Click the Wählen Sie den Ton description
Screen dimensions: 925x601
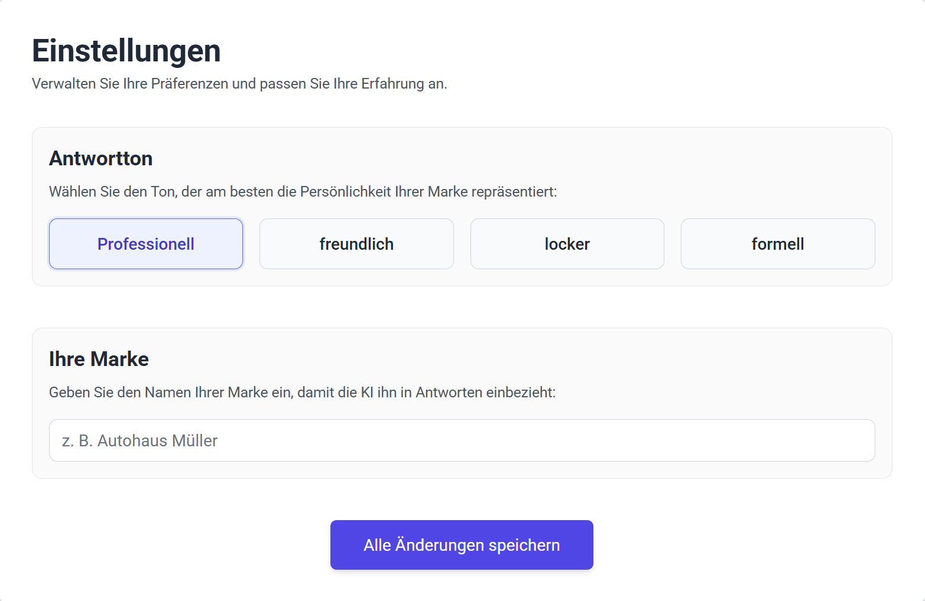coord(303,192)
